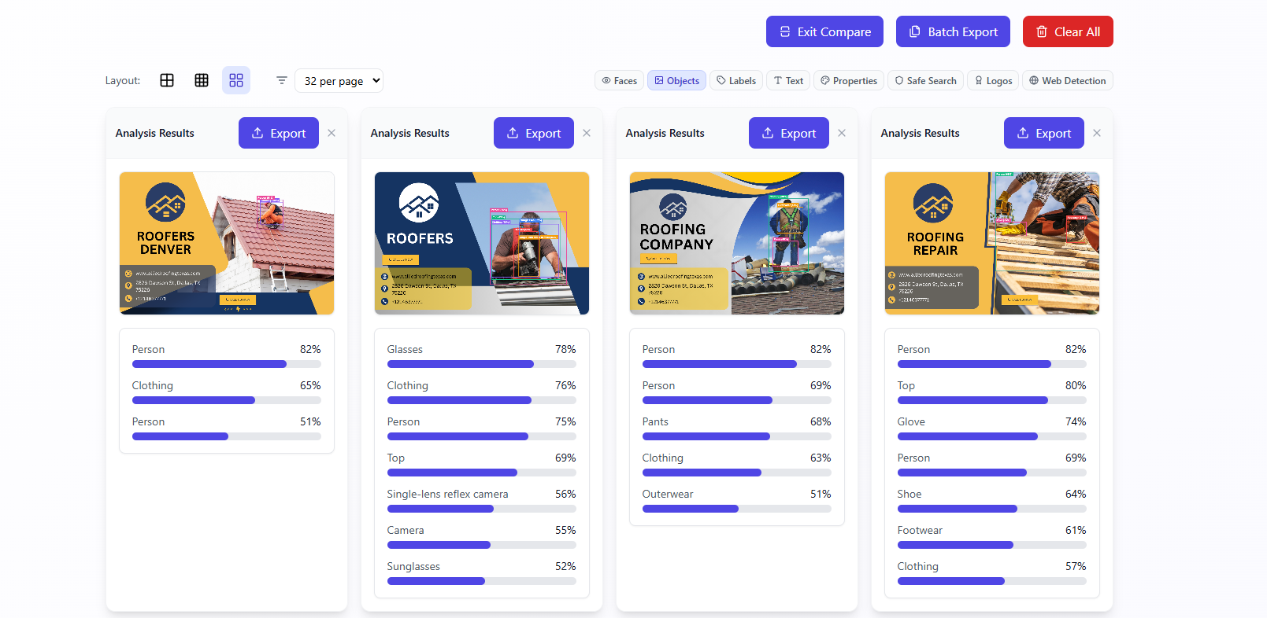Select the three-by-three grid layout icon
The image size is (1267, 618).
coord(202,80)
